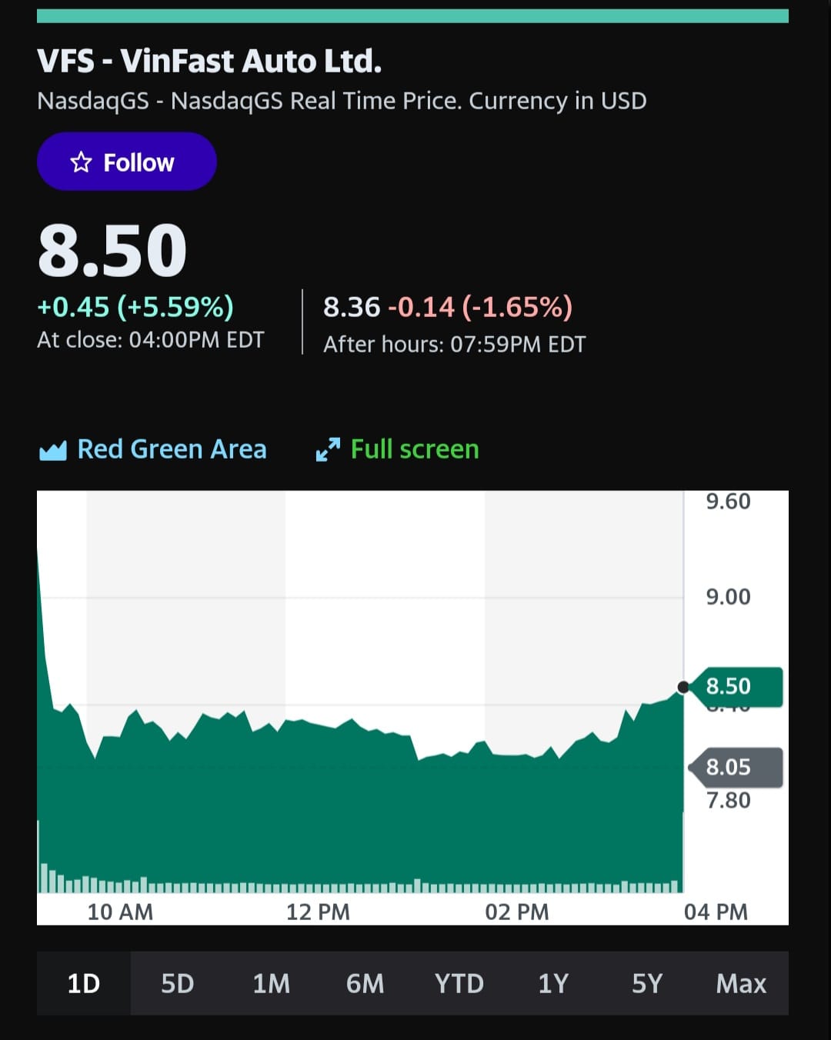This screenshot has height=1040, width=831.
Task: Switch chart to the 1Y range
Action: [553, 983]
